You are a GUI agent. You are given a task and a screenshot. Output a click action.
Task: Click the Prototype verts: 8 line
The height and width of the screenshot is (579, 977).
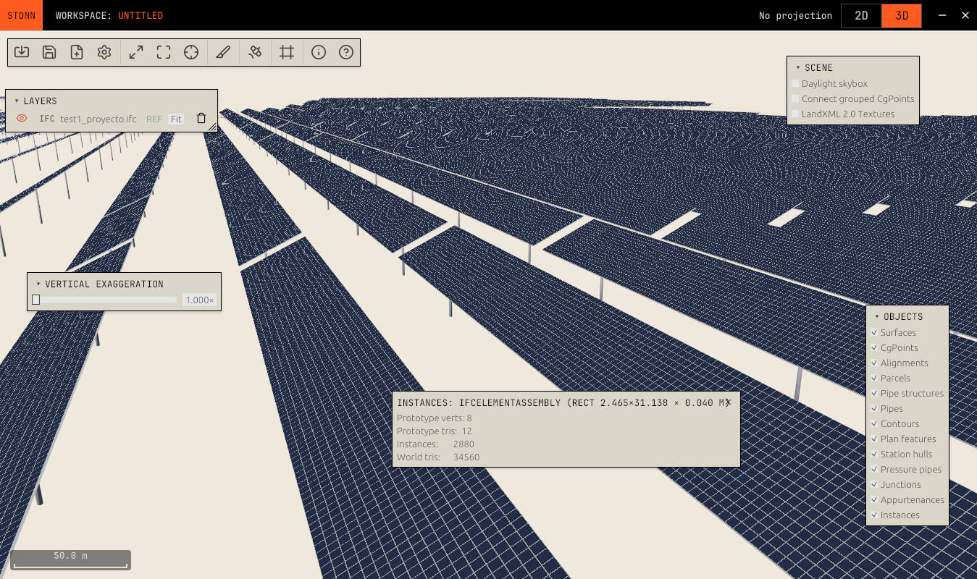[435, 418]
